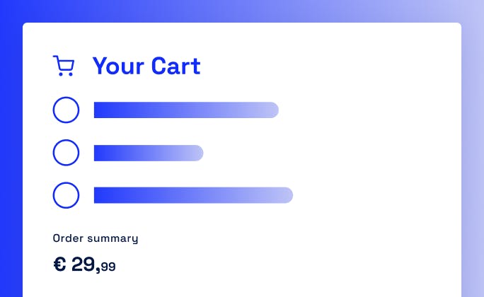The image size is (484, 297).
Task: Click the large '29' in the price
Action: pos(83,265)
